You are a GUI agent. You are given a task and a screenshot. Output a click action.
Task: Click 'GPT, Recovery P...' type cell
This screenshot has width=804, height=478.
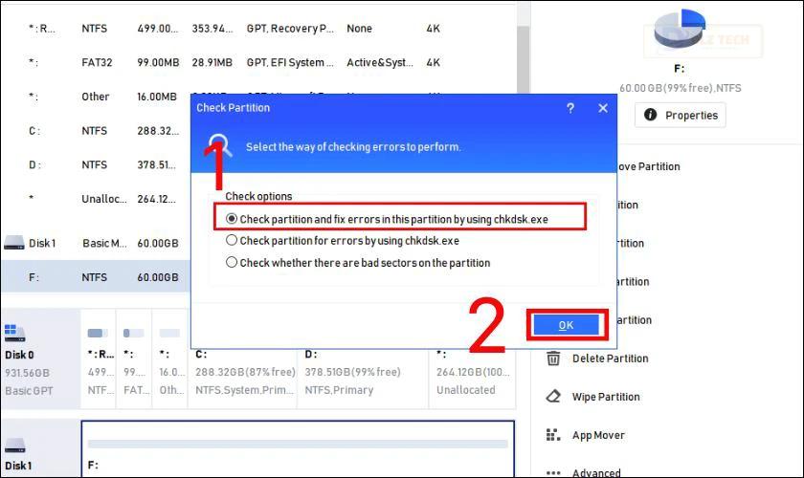pyautogui.click(x=290, y=28)
